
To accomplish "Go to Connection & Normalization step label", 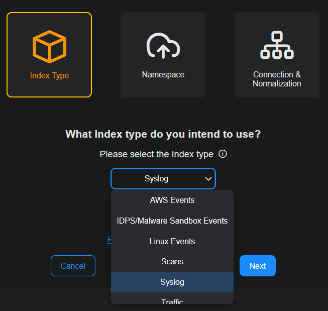I will 277,79.
